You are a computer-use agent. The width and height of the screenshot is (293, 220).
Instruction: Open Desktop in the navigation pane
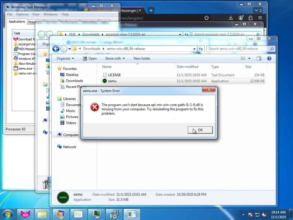[x=72, y=75]
